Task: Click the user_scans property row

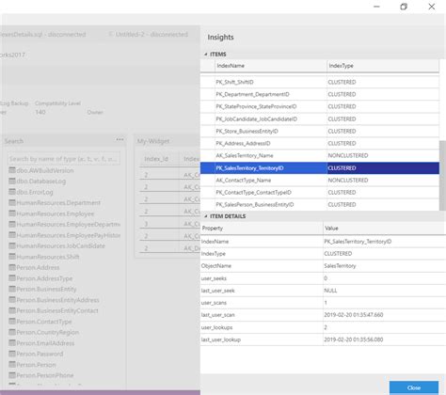Action: coord(323,303)
